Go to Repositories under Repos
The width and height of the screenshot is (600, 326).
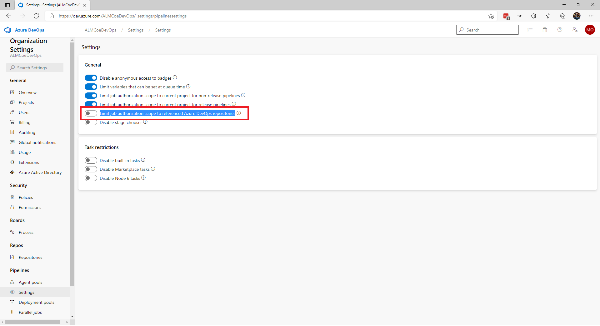click(30, 257)
